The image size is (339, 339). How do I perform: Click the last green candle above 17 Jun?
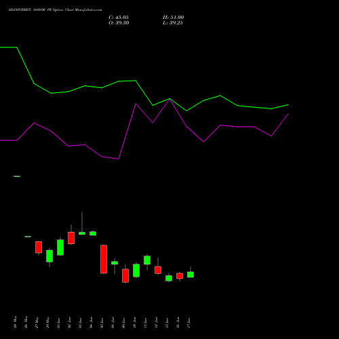(191, 275)
